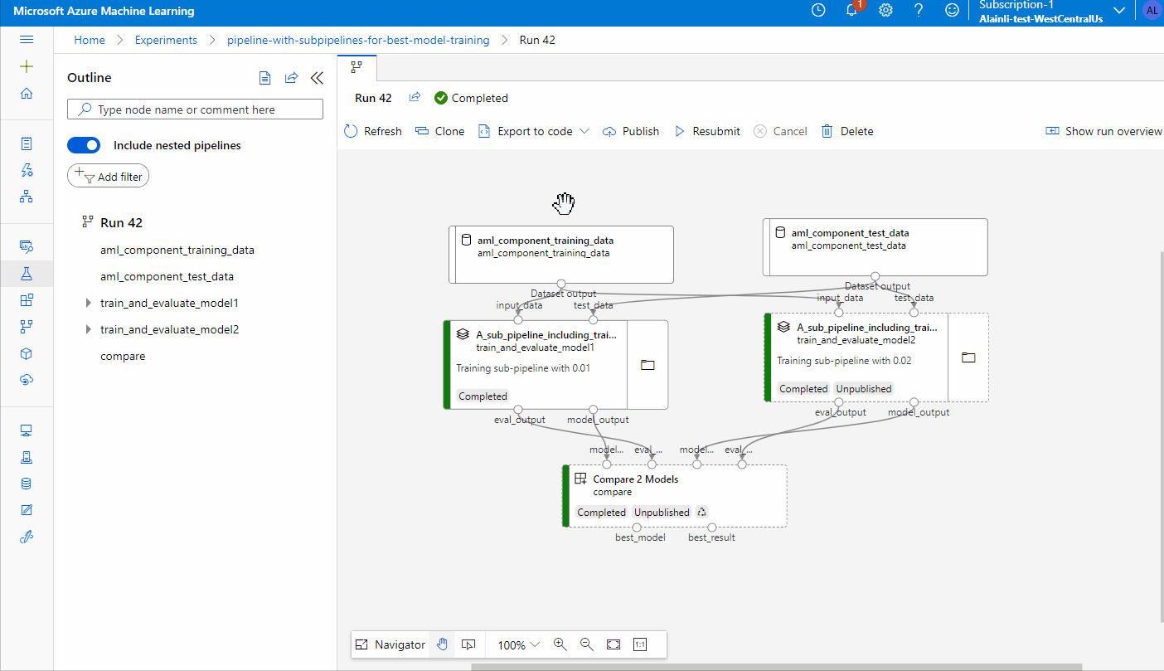
Task: Open recent activity clock icon in header
Action: (x=818, y=11)
